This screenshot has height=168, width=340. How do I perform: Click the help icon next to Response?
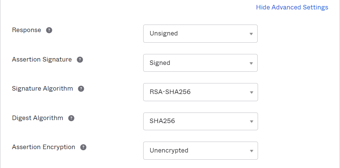[x=49, y=30]
